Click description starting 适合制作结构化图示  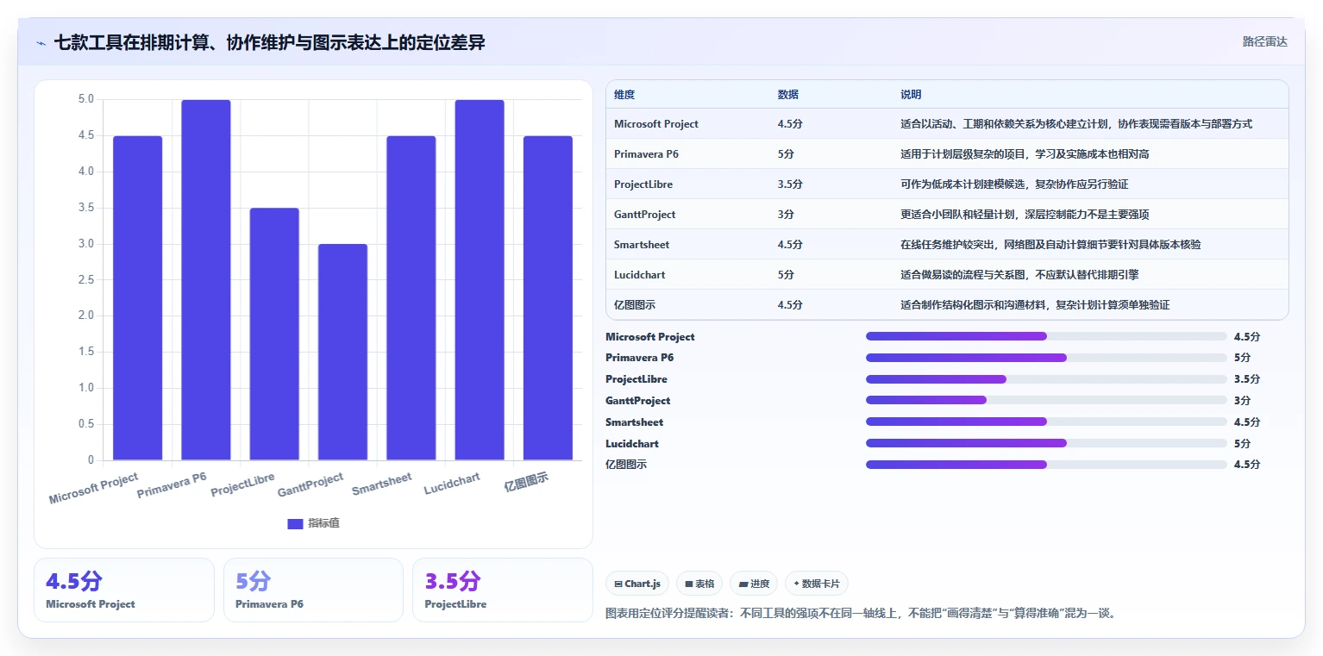(1035, 305)
